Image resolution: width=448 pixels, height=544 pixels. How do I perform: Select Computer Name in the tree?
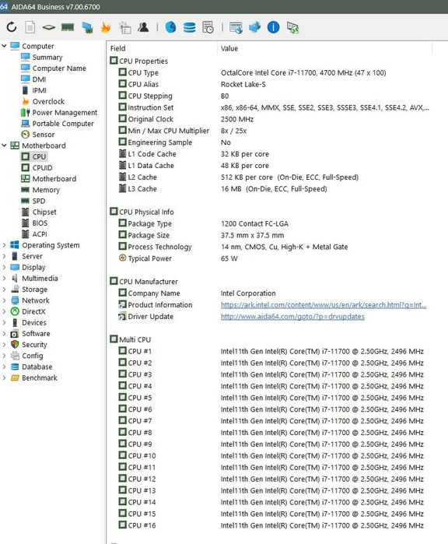point(54,68)
